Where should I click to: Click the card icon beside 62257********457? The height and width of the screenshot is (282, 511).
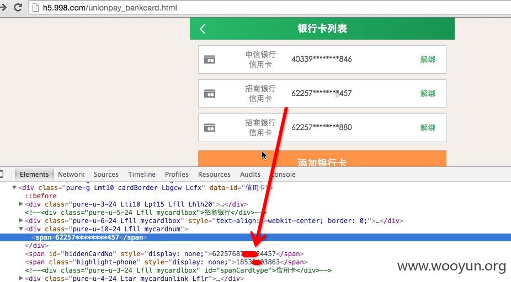210,94
